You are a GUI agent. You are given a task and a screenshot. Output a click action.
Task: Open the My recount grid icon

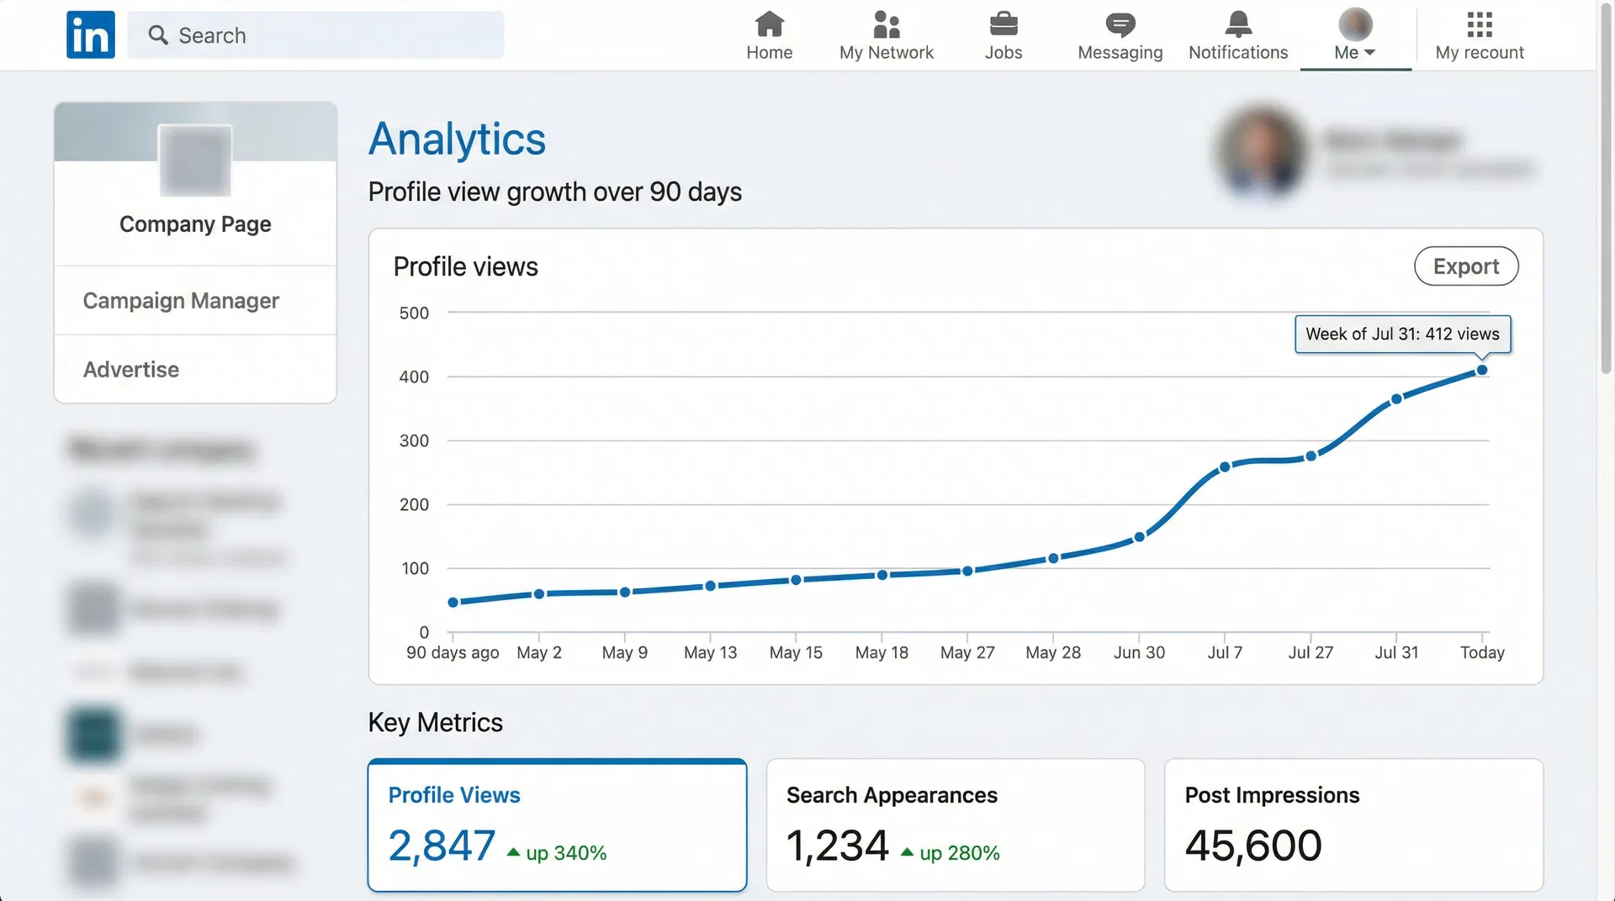coord(1479,25)
